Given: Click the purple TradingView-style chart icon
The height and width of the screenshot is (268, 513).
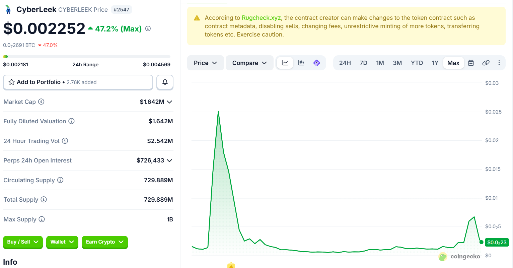Looking at the screenshot, I should 317,63.
